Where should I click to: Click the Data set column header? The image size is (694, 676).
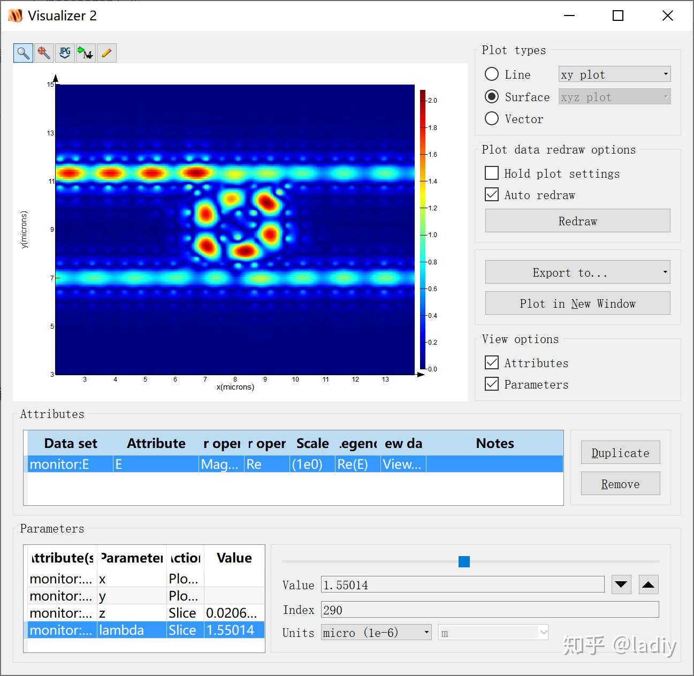pyautogui.click(x=70, y=443)
